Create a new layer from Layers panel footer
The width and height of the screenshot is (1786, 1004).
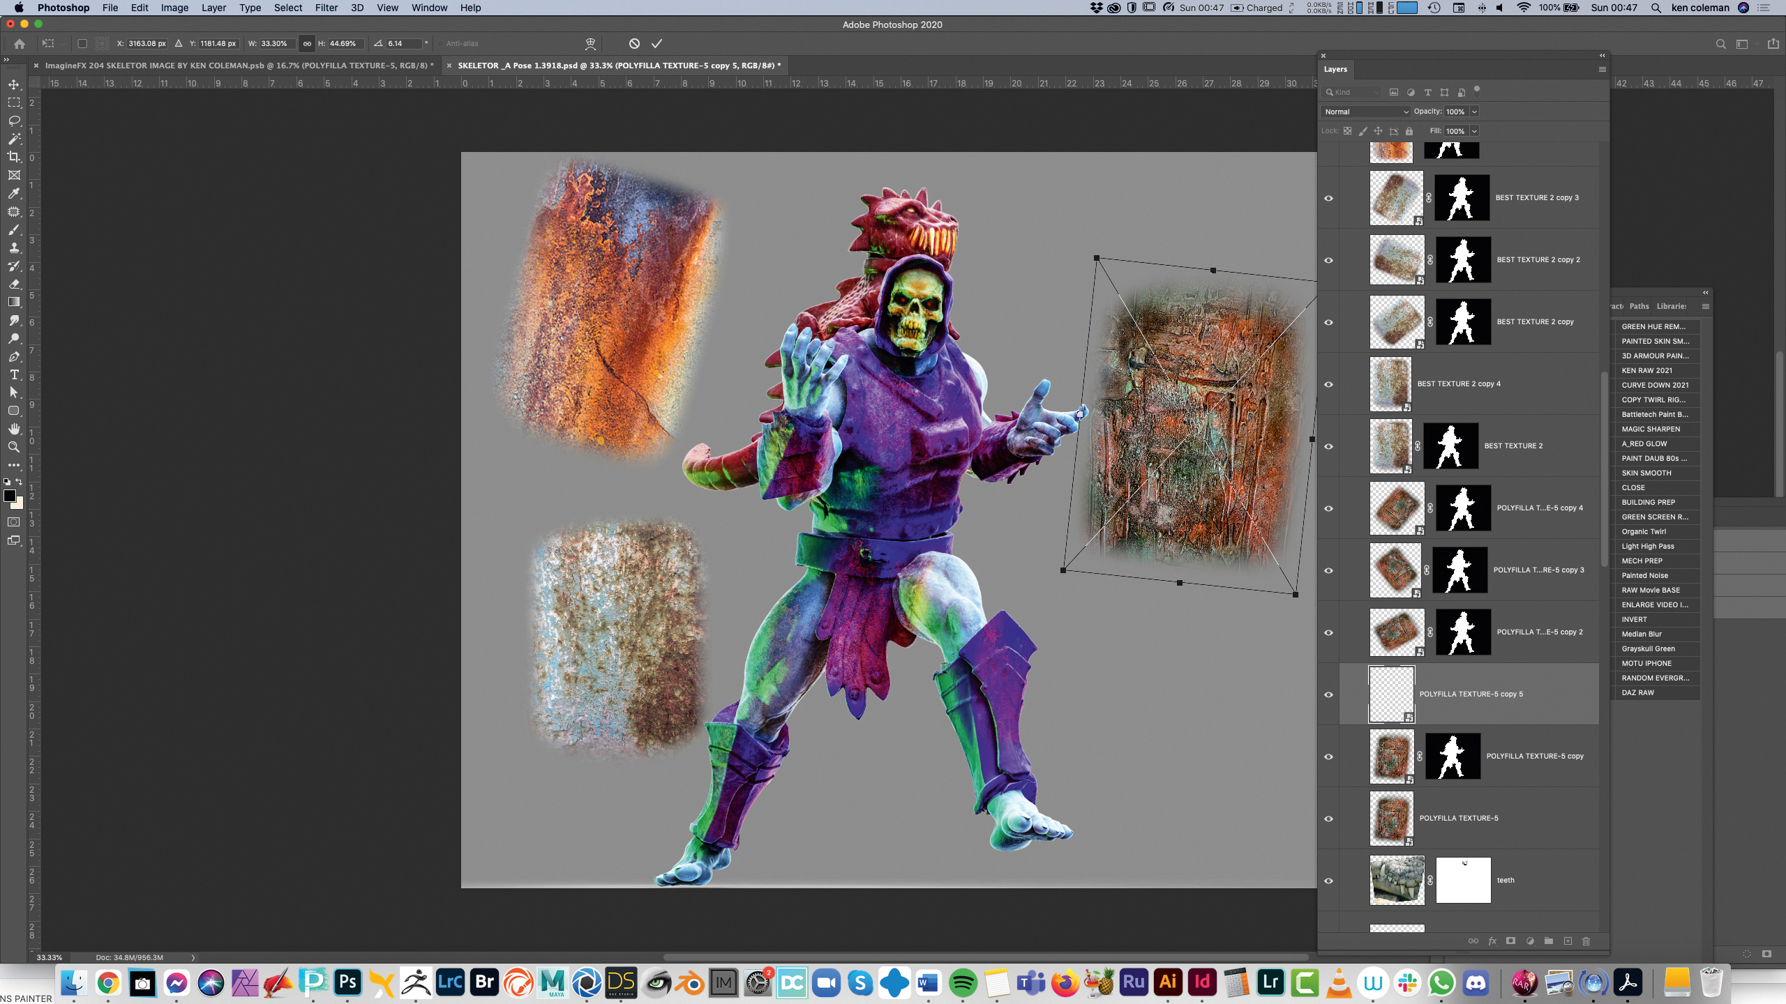pyautogui.click(x=1568, y=941)
